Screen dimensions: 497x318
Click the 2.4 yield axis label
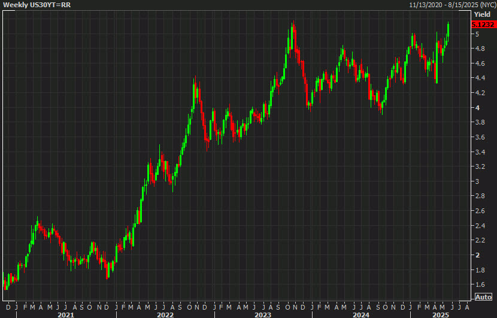coord(480,226)
